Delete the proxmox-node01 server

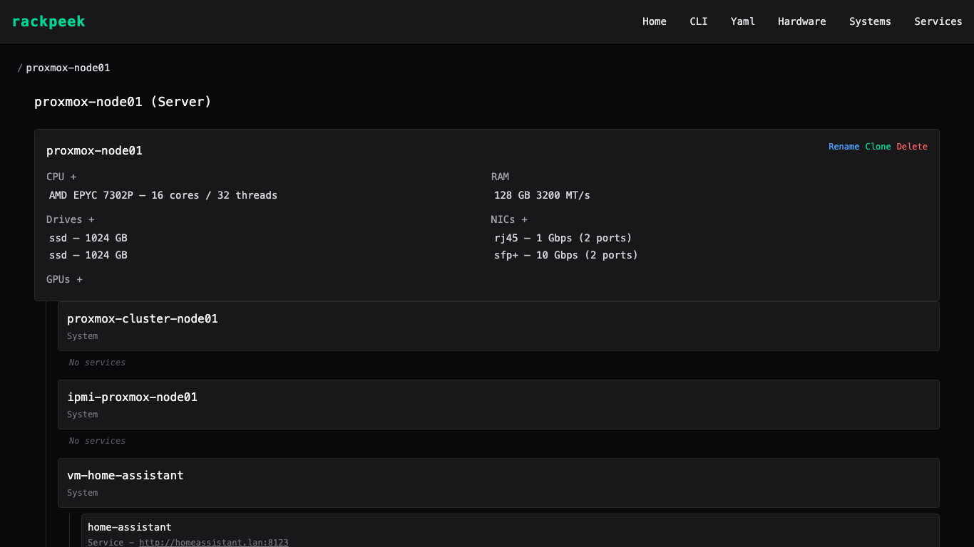click(912, 147)
